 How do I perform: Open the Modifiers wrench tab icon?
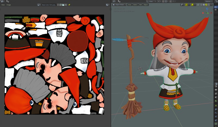click(x=216, y=109)
